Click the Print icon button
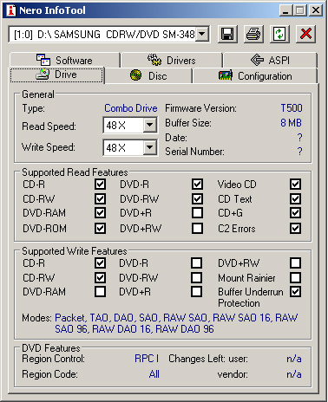Image resolution: width=328 pixels, height=402 pixels. pyautogui.click(x=253, y=35)
